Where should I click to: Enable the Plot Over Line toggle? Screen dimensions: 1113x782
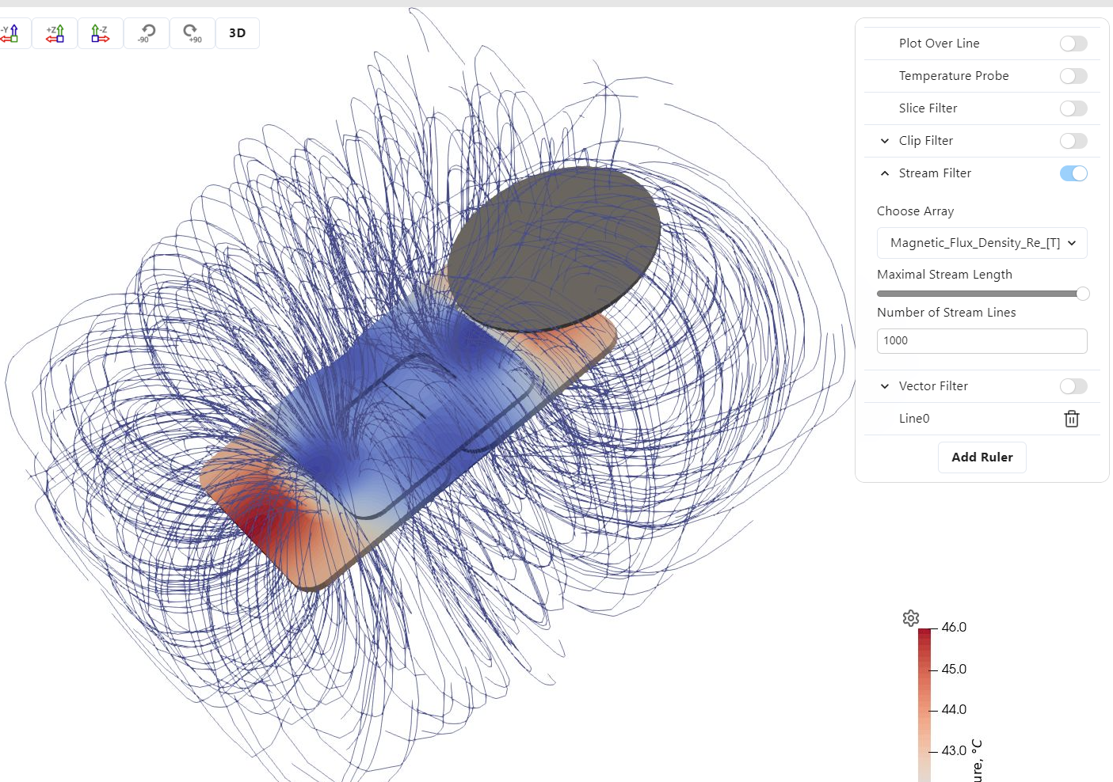tap(1073, 44)
